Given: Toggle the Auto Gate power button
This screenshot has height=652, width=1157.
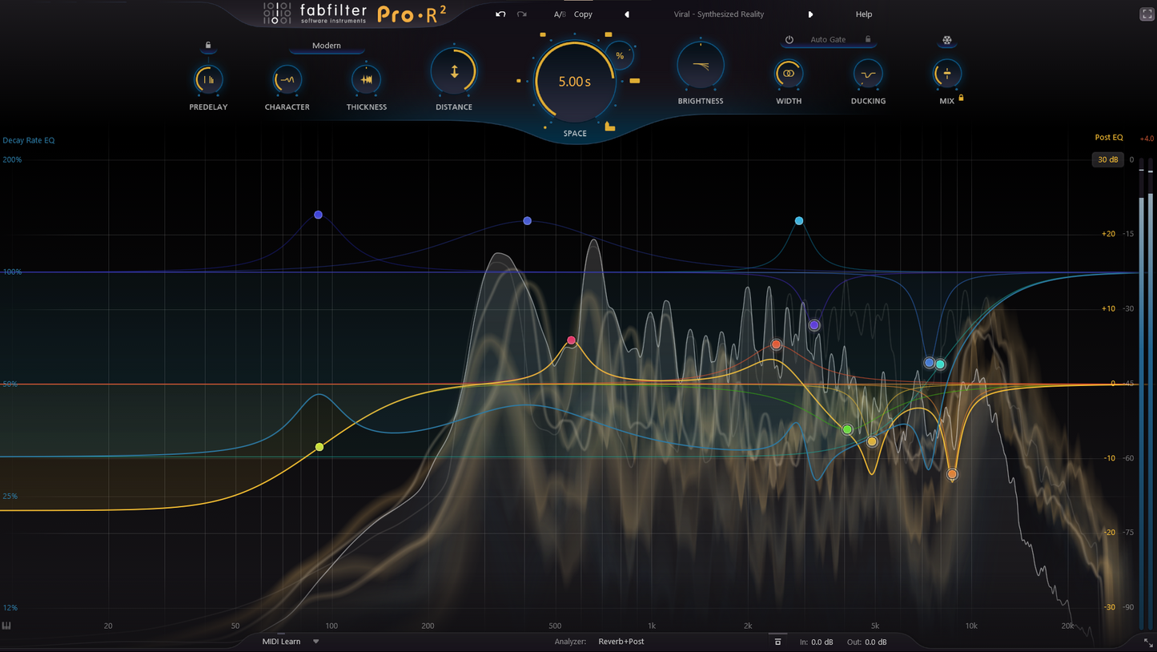Looking at the screenshot, I should pos(789,39).
